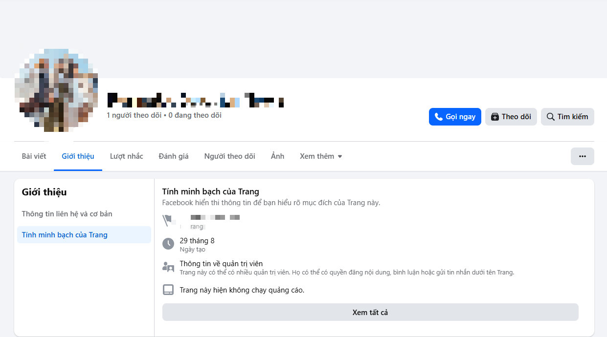Viewport: 607px width, 337px height.
Task: Click the page profile picture
Action: click(x=56, y=90)
